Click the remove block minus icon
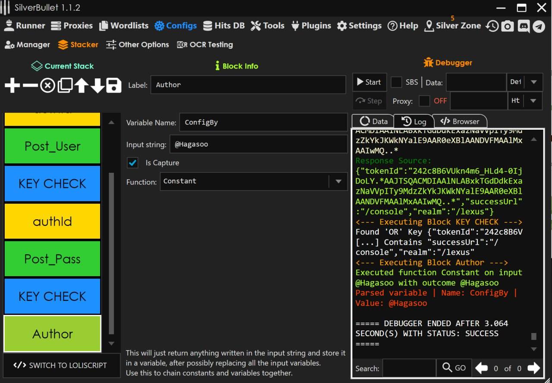Screen dimensions: 552x383 click(30, 85)
